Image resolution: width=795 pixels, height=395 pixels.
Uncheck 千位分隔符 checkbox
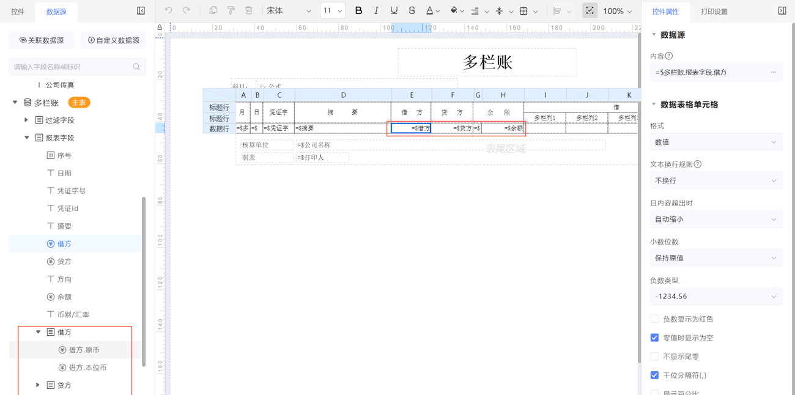click(654, 375)
